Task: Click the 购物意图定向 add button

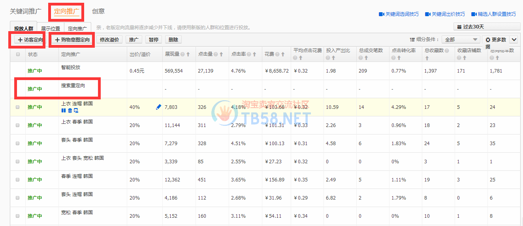Action: (72, 40)
